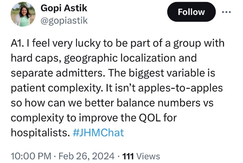Viewport: 243px width, 163px height.
Task: Click Gopi Astik's profile picture
Action: pos(23,14)
